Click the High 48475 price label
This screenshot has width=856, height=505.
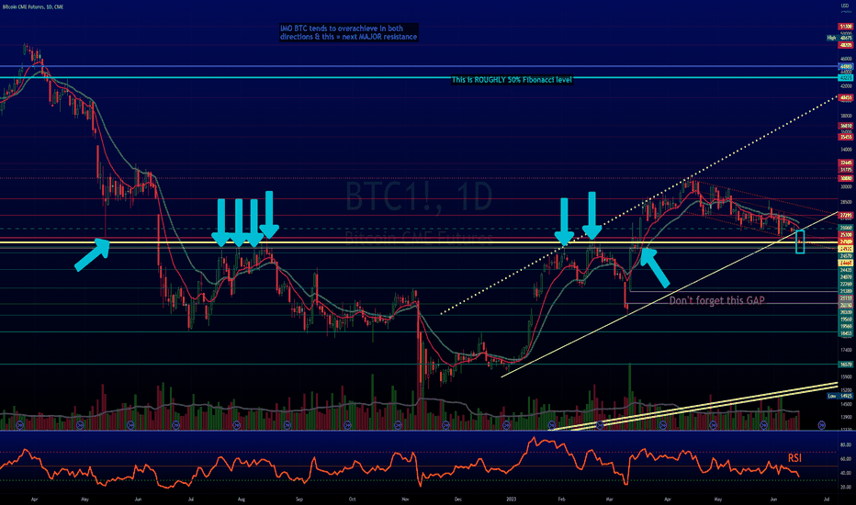coord(839,38)
